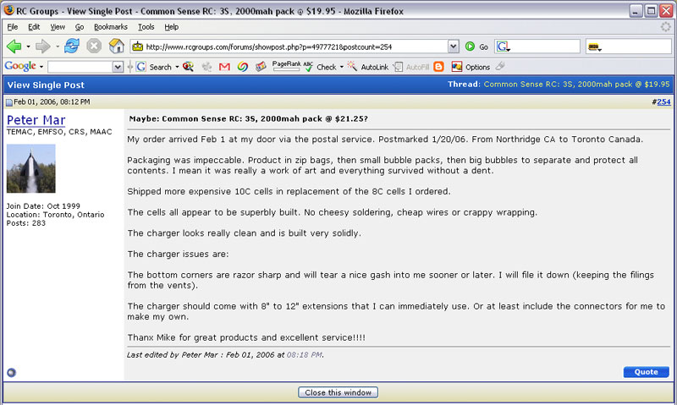Click the Gmail icon in Google toolbar
Viewport: 677px width, 405px height.
point(224,67)
